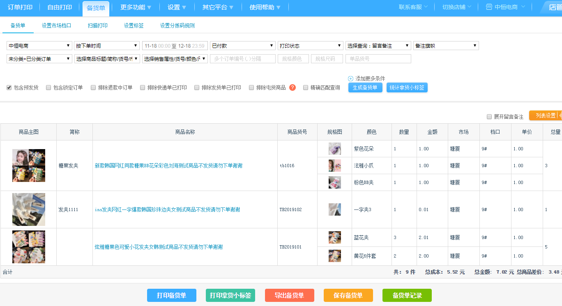Click 打印备货单 button
Image resolution: width=562 pixels, height=306 pixels.
tap(172, 295)
